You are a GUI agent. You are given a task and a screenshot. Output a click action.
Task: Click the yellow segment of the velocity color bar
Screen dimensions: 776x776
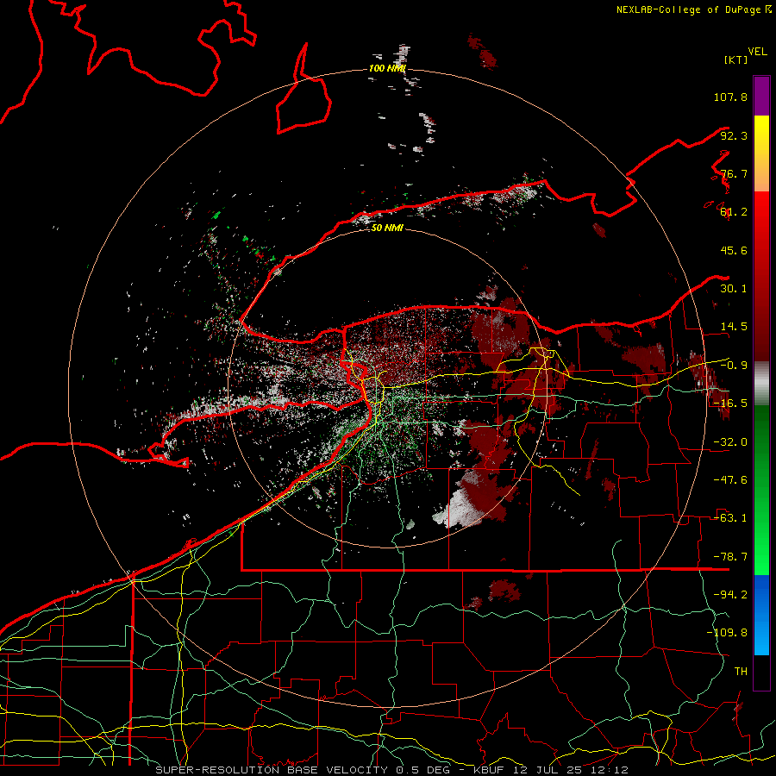click(x=761, y=153)
